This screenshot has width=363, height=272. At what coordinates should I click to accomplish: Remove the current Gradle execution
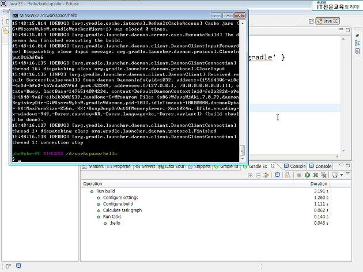[316, 175]
